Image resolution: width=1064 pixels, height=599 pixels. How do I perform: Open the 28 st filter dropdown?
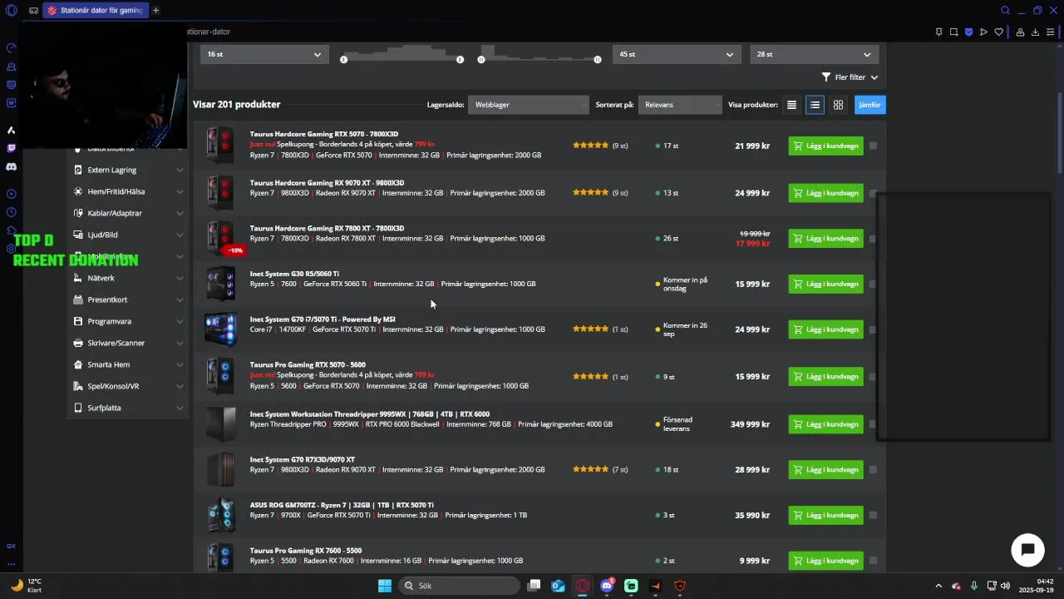[814, 54]
